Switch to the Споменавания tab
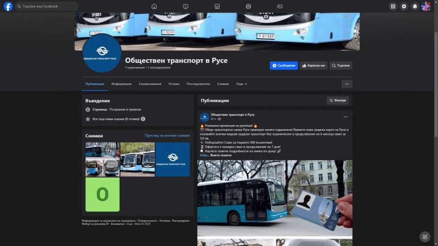The height and width of the screenshot is (246, 438). [x=150, y=84]
